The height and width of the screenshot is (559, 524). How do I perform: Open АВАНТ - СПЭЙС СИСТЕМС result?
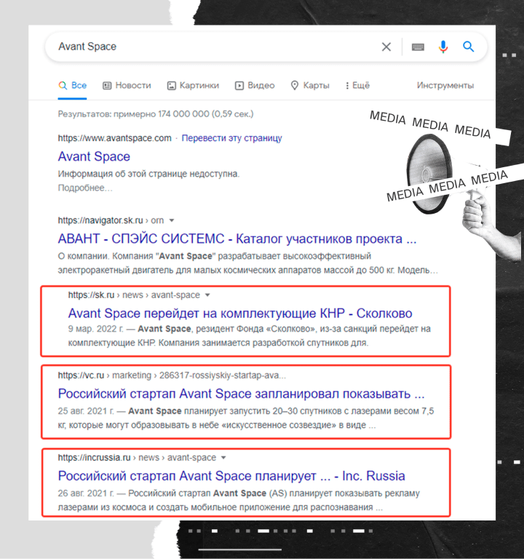237,238
